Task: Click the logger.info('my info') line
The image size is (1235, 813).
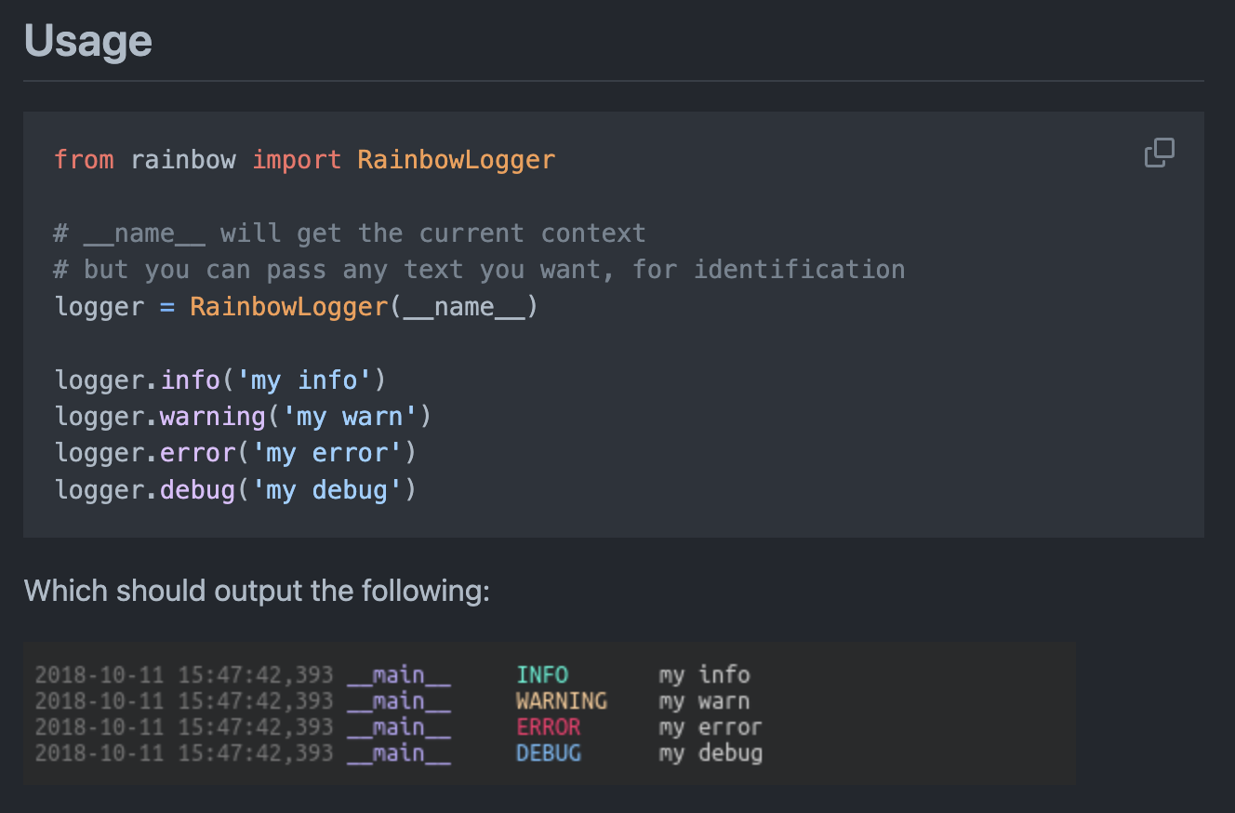Action: point(220,380)
